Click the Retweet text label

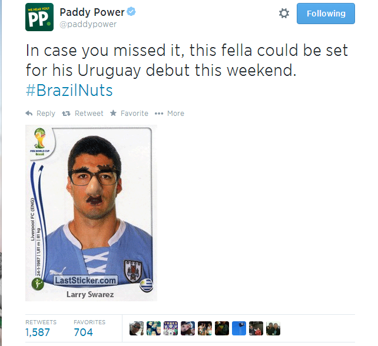89,114
